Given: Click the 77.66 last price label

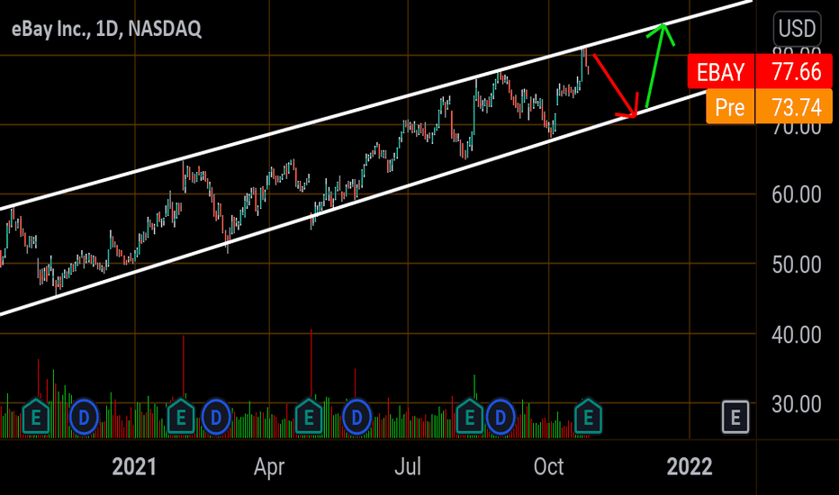Looking at the screenshot, I should pyautogui.click(x=796, y=72).
